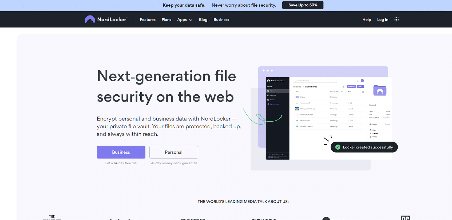Click the Podcast mp3 audio file icon

click(297, 115)
